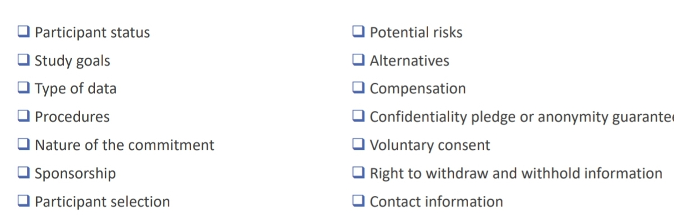Mark the Procedures checkbox

point(24,116)
